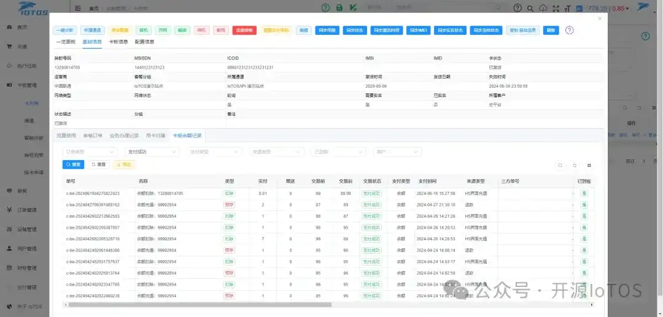Click the sidebar collapse hamburger icon
Image resolution: width=663 pixels, height=317 pixels.
click(77, 9)
